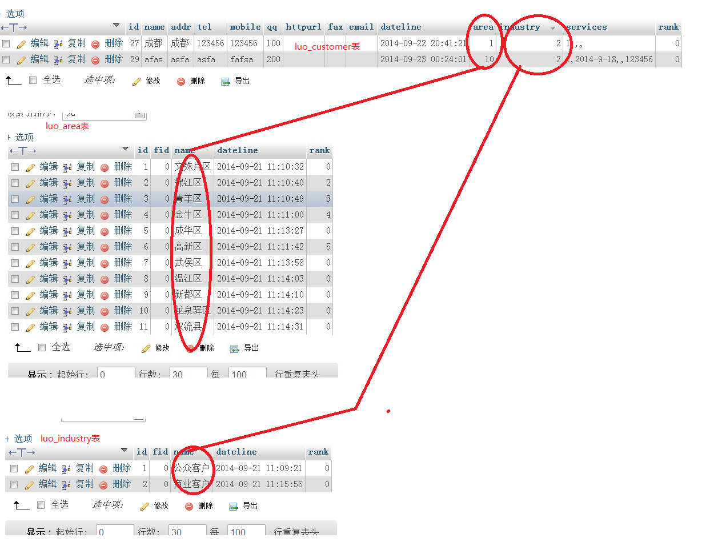Click export icon under luo_industry table
The image size is (702, 554).
click(234, 507)
